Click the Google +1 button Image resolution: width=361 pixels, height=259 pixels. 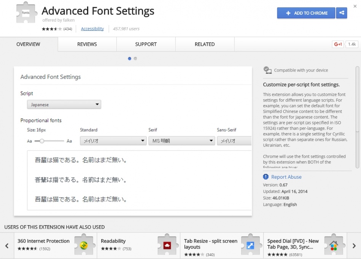pos(338,44)
